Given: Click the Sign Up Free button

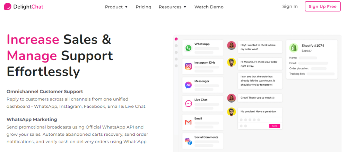Looking at the screenshot, I should tap(323, 7).
